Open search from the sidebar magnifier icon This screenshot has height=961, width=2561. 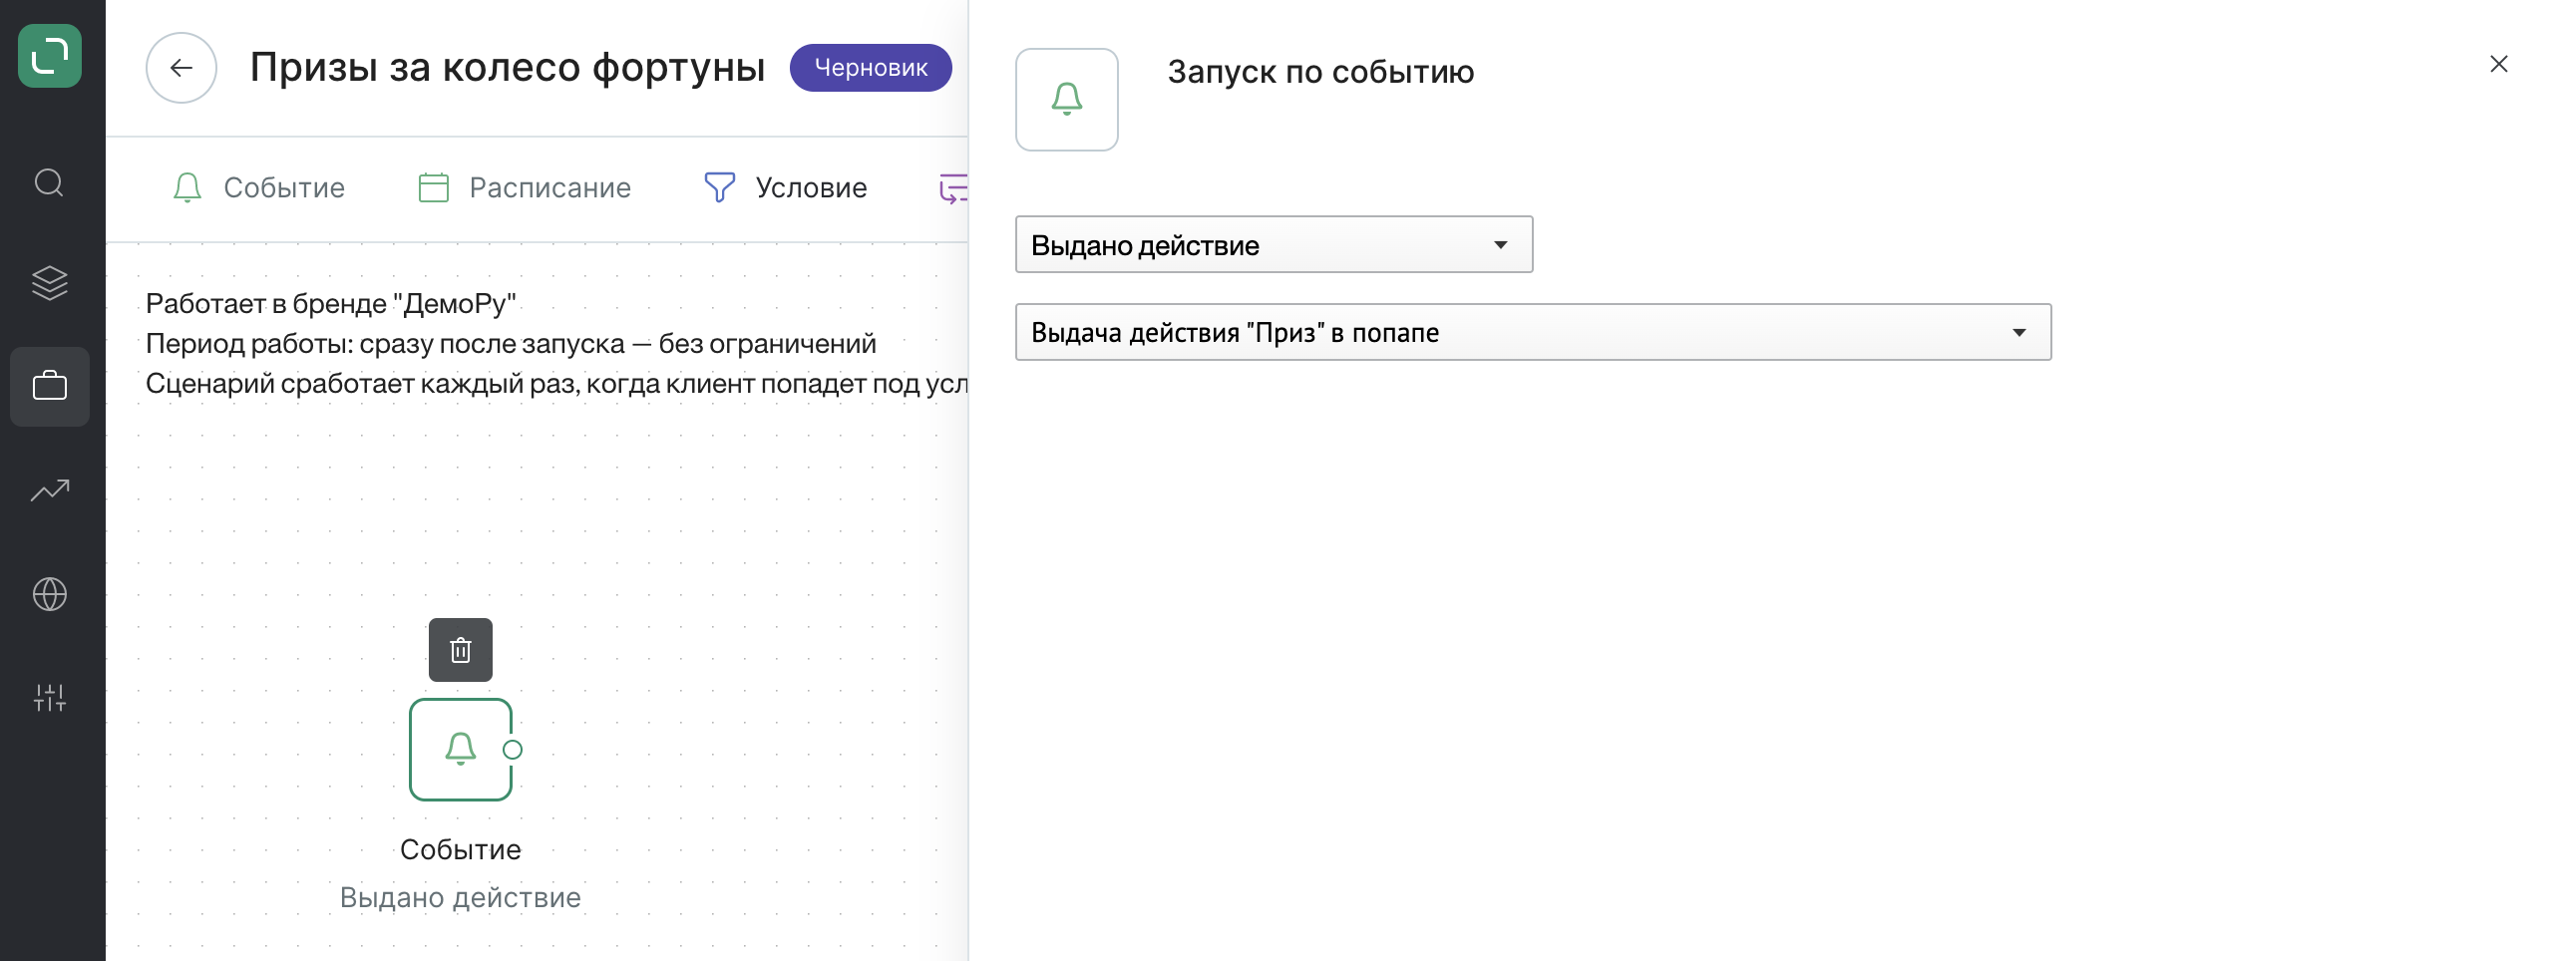[x=50, y=183]
